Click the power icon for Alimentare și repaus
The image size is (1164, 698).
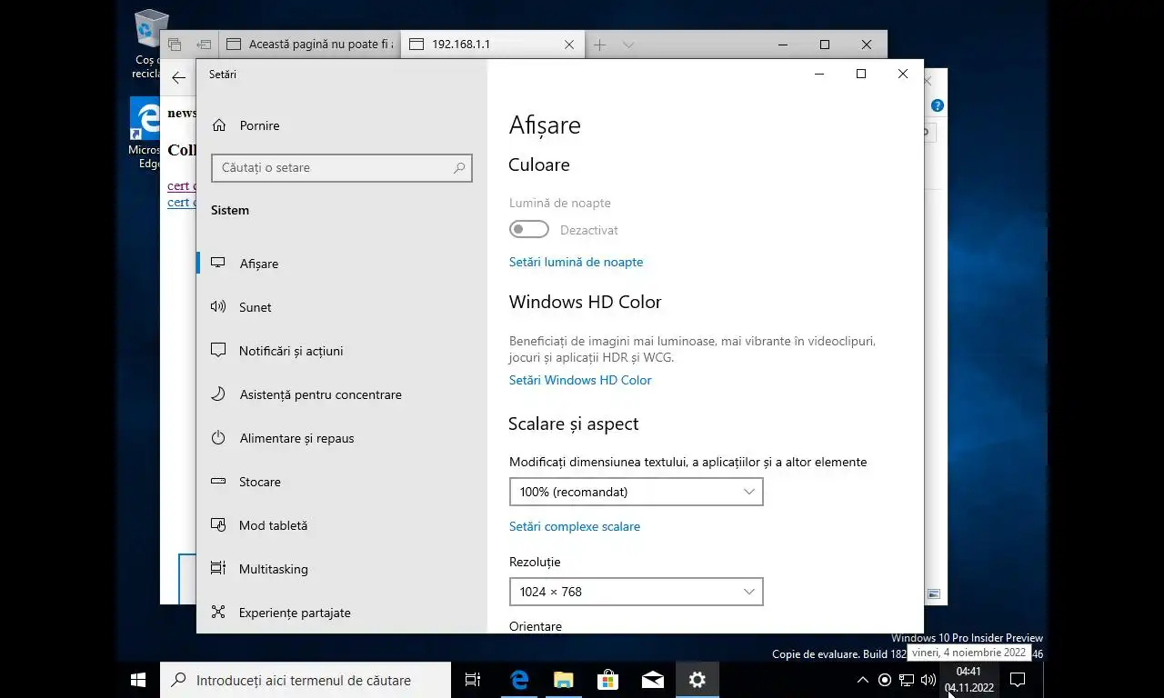tap(218, 437)
